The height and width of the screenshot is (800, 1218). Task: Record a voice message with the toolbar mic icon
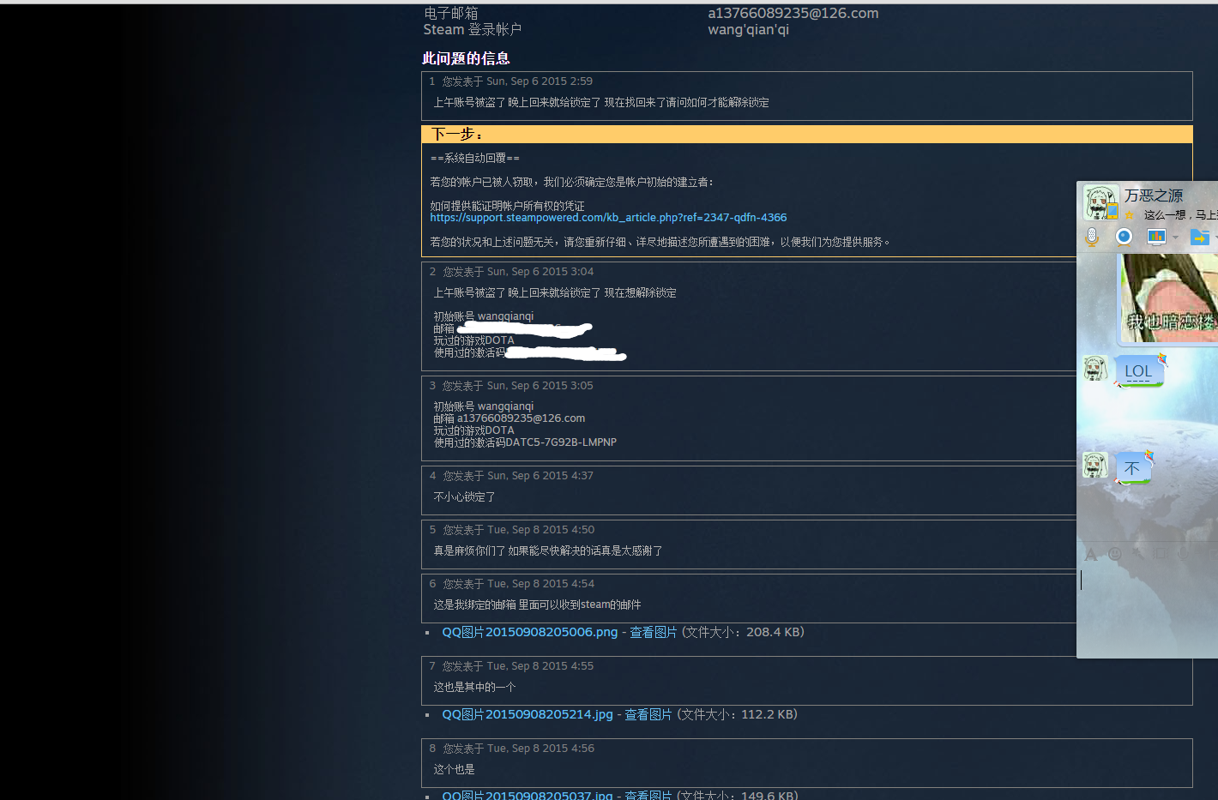1183,554
